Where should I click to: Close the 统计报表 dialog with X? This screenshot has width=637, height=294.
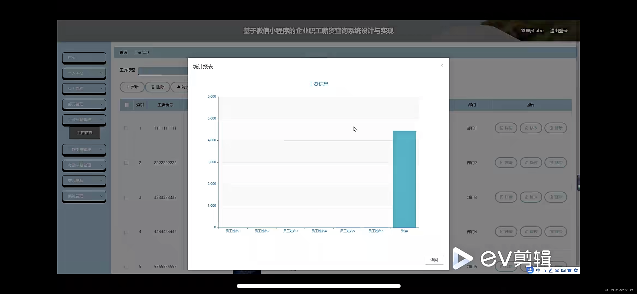point(442,65)
